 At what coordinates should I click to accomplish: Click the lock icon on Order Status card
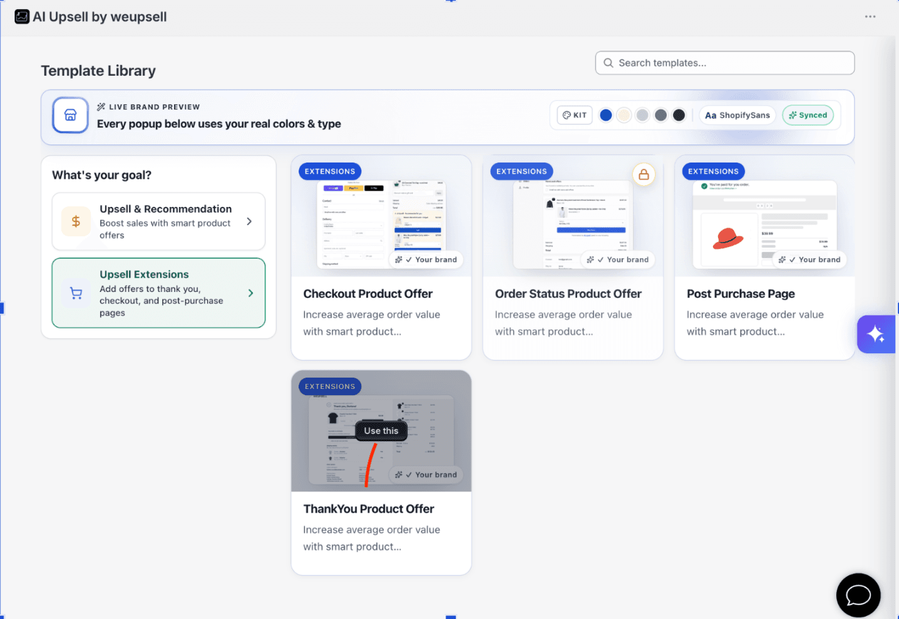(644, 174)
